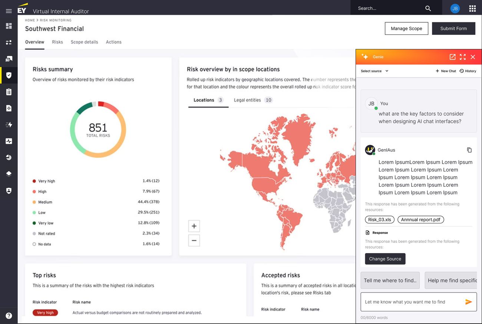Screen dimensions: 482x324
Task: Open the chat bubbles sidebar icon
Action: (9, 59)
